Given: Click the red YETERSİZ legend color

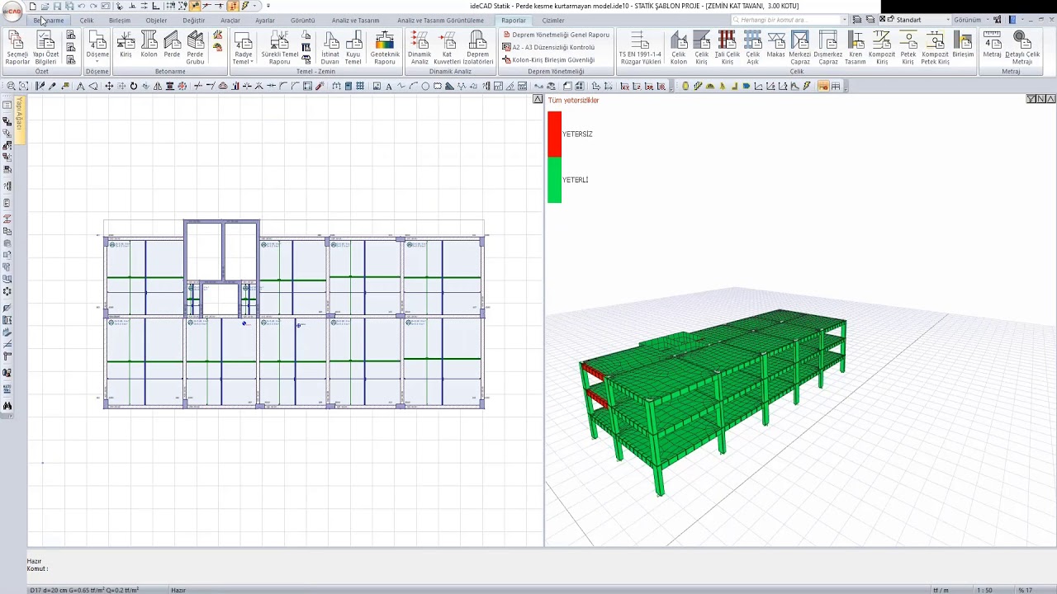Looking at the screenshot, I should coord(554,134).
